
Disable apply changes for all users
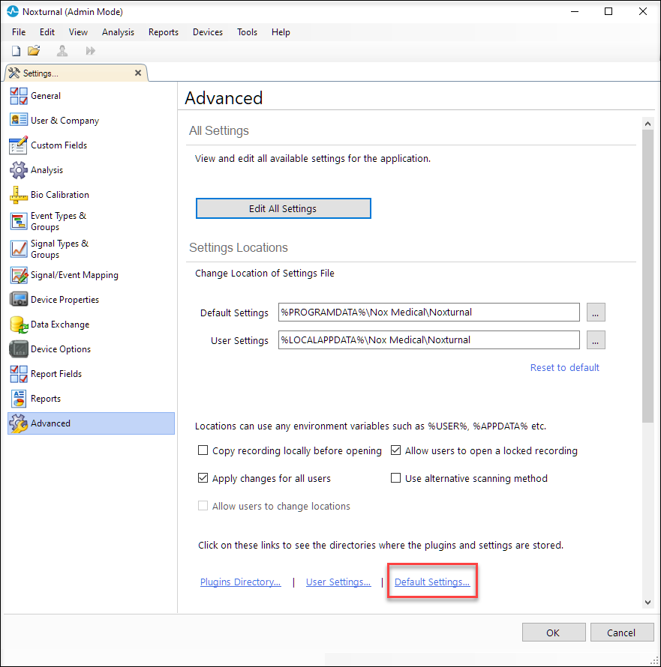point(203,478)
